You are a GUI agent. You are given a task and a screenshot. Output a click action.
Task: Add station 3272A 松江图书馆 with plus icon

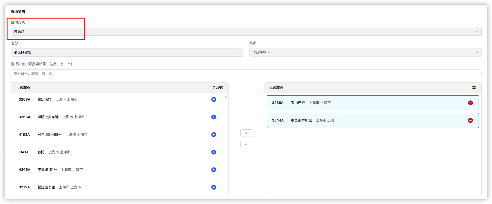[213, 187]
